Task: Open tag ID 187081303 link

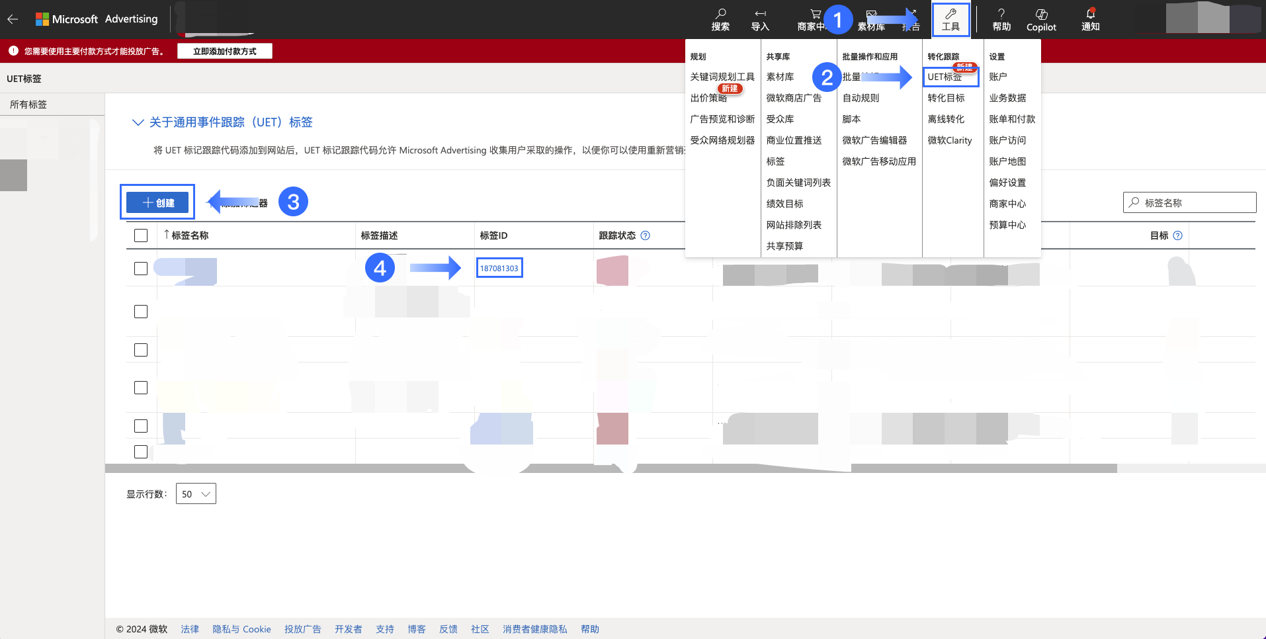Action: (x=499, y=268)
